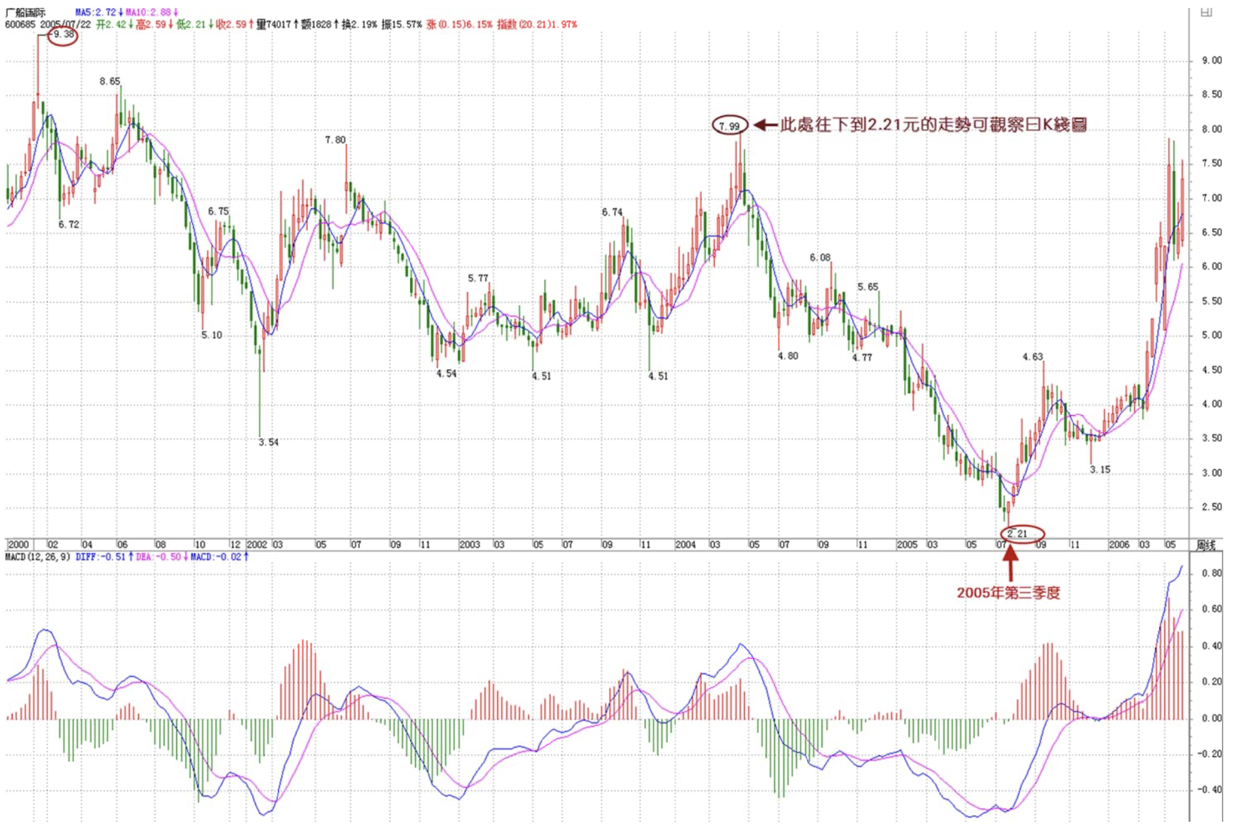
Task: Click the 广船国际 stock name
Action: tap(26, 12)
